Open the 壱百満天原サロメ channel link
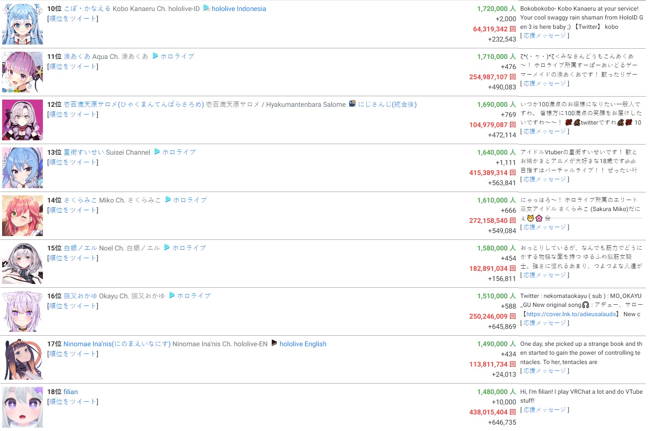Image resolution: width=650 pixels, height=431 pixels. (x=134, y=104)
